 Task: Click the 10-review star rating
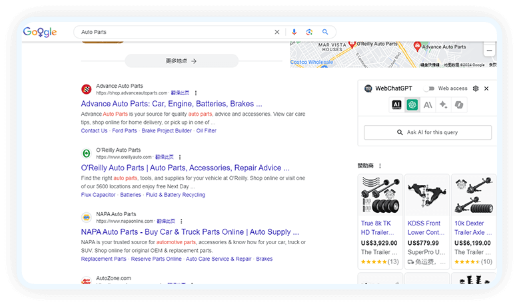[x=473, y=262]
